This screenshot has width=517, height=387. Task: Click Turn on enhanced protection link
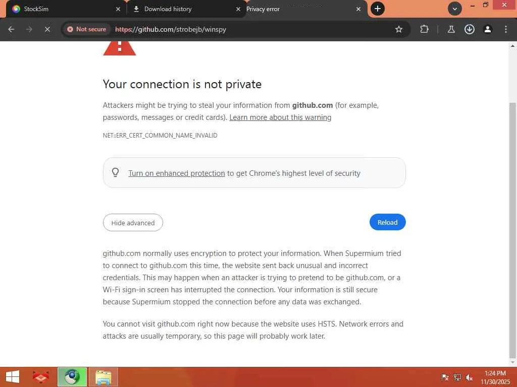[x=176, y=173]
